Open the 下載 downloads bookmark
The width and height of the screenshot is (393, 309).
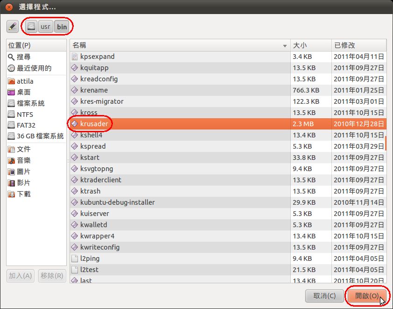coord(36,194)
